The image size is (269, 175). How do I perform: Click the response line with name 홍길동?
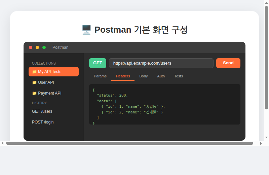coord(133,106)
